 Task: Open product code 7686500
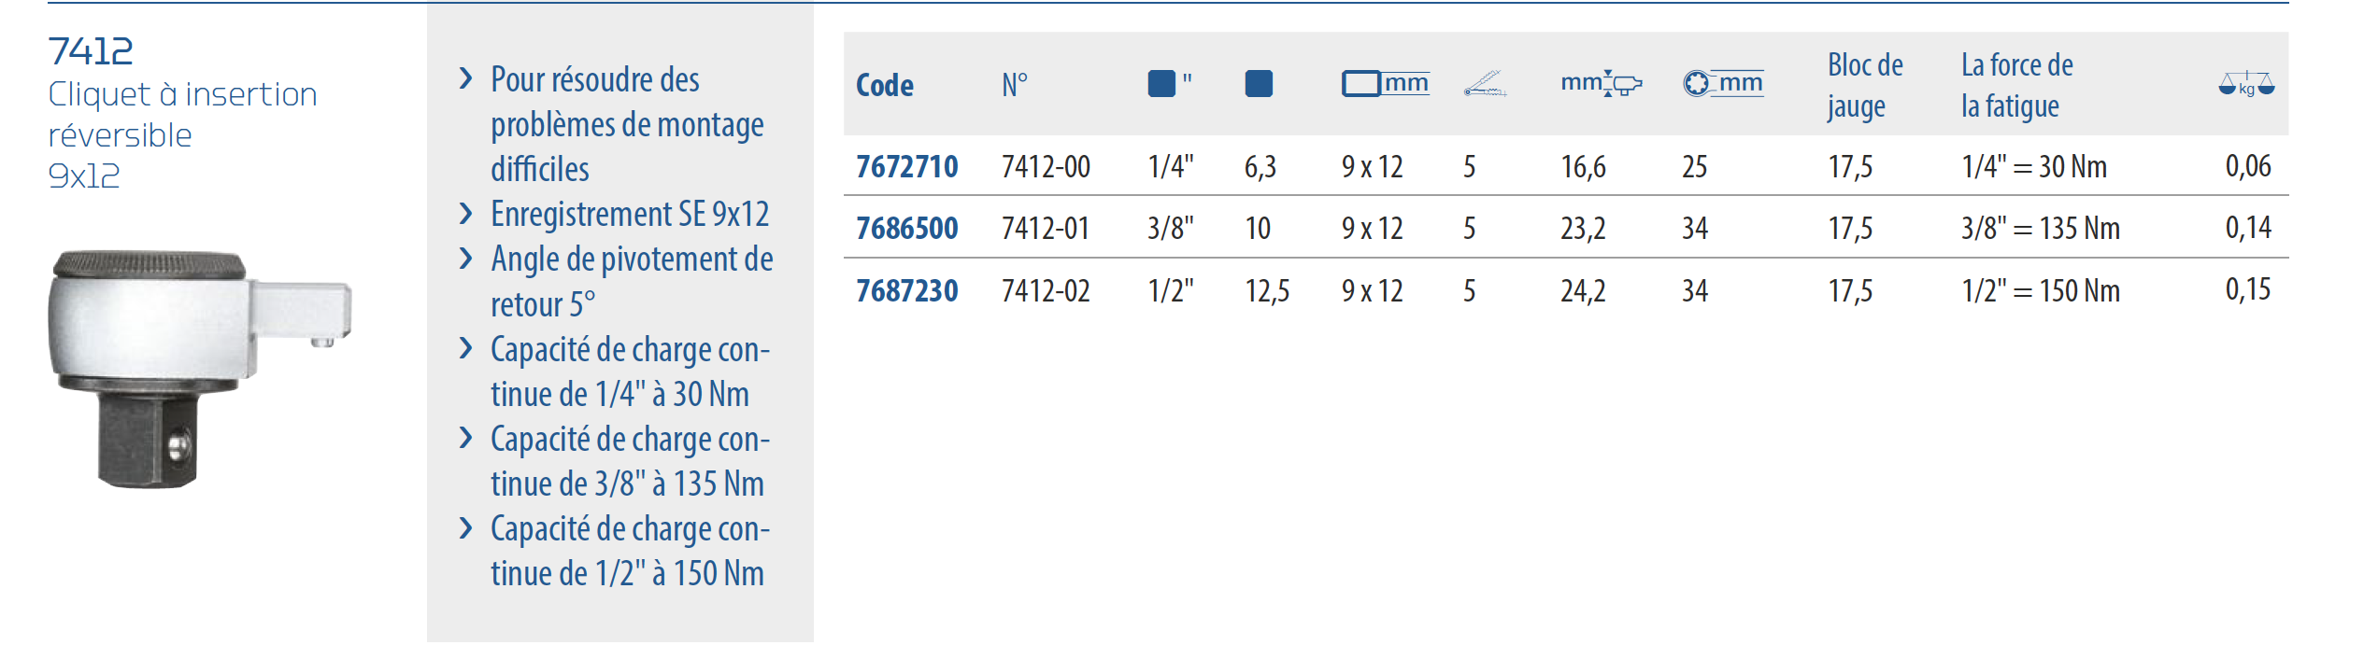pyautogui.click(x=906, y=228)
